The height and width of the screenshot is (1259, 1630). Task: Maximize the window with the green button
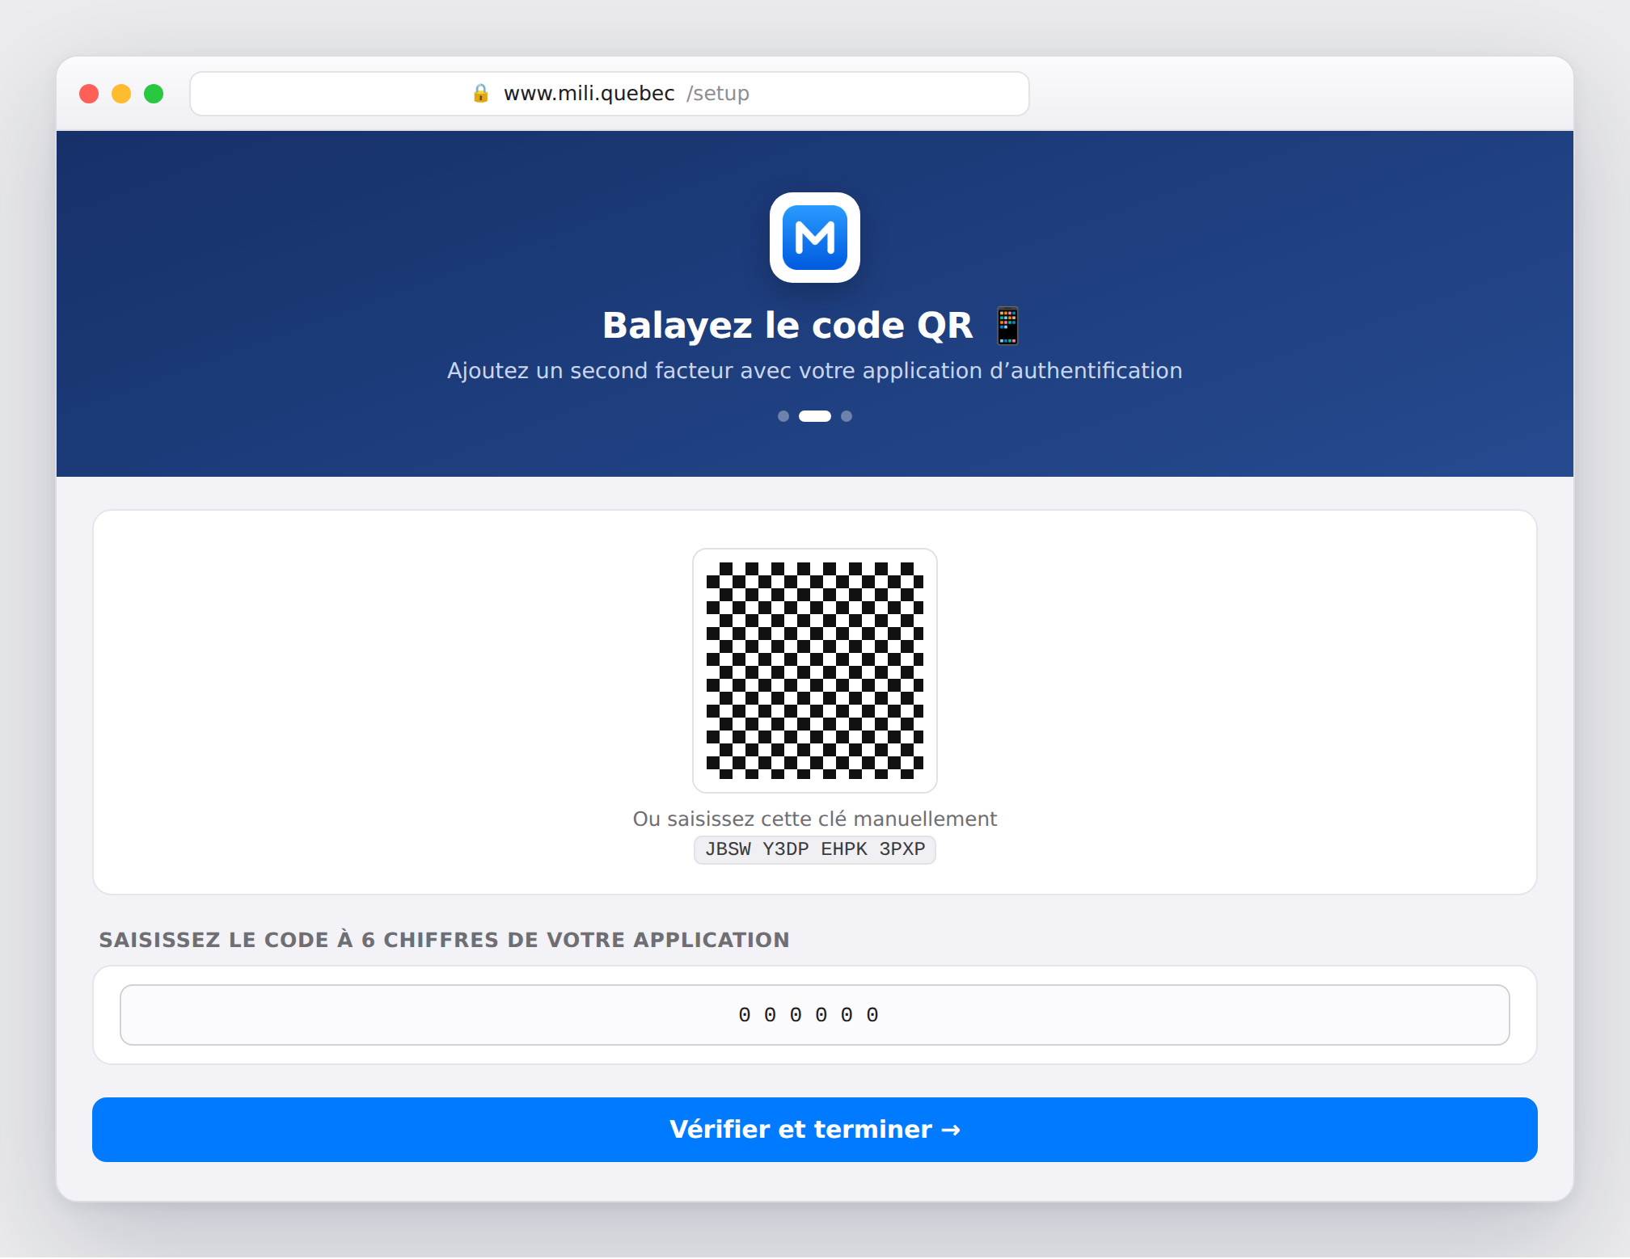(x=154, y=94)
